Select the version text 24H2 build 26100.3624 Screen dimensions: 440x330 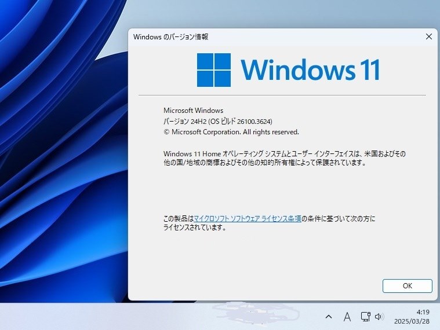pyautogui.click(x=218, y=122)
